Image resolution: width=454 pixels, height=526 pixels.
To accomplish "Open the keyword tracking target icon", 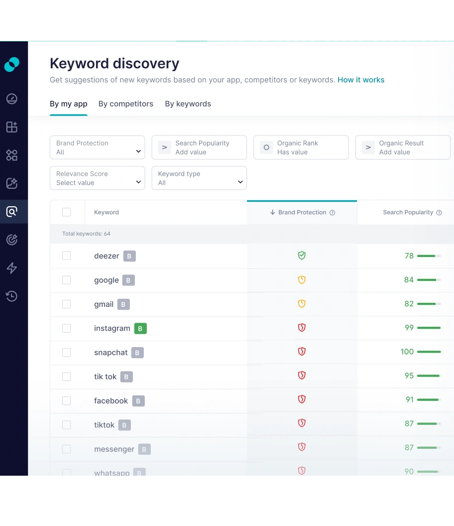I will (x=12, y=239).
